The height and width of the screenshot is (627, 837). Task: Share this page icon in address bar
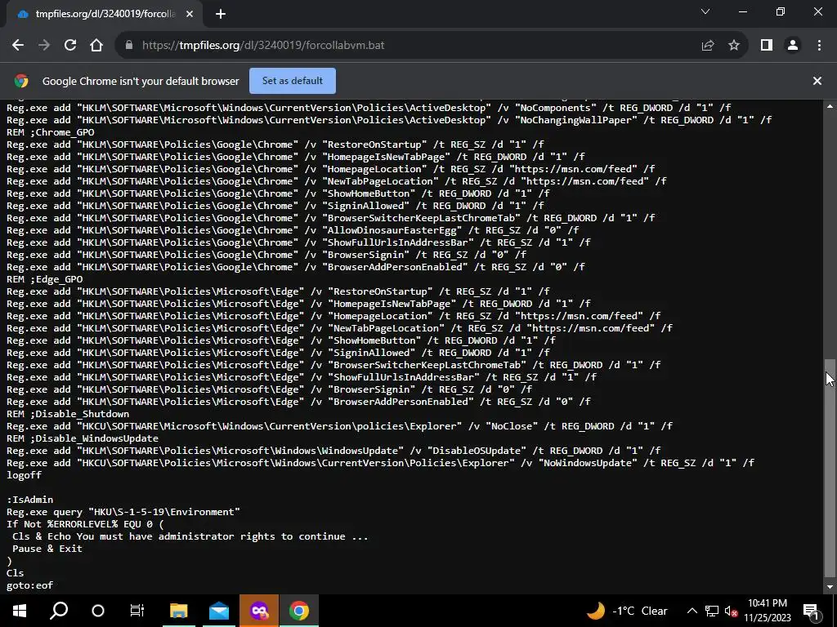coord(708,46)
